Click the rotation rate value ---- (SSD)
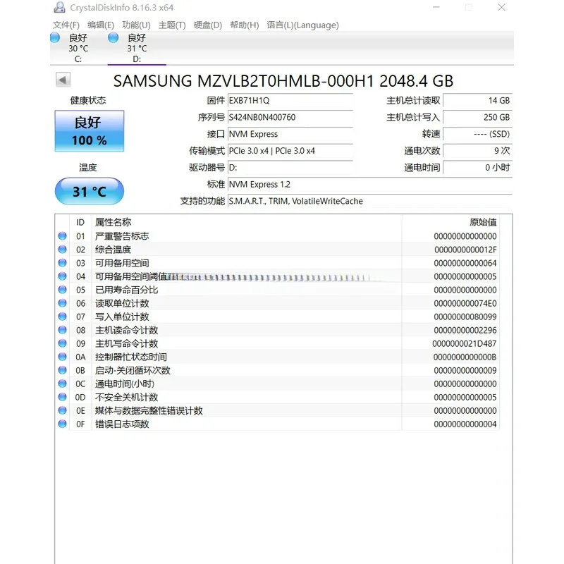The height and width of the screenshot is (564, 564). [x=477, y=134]
